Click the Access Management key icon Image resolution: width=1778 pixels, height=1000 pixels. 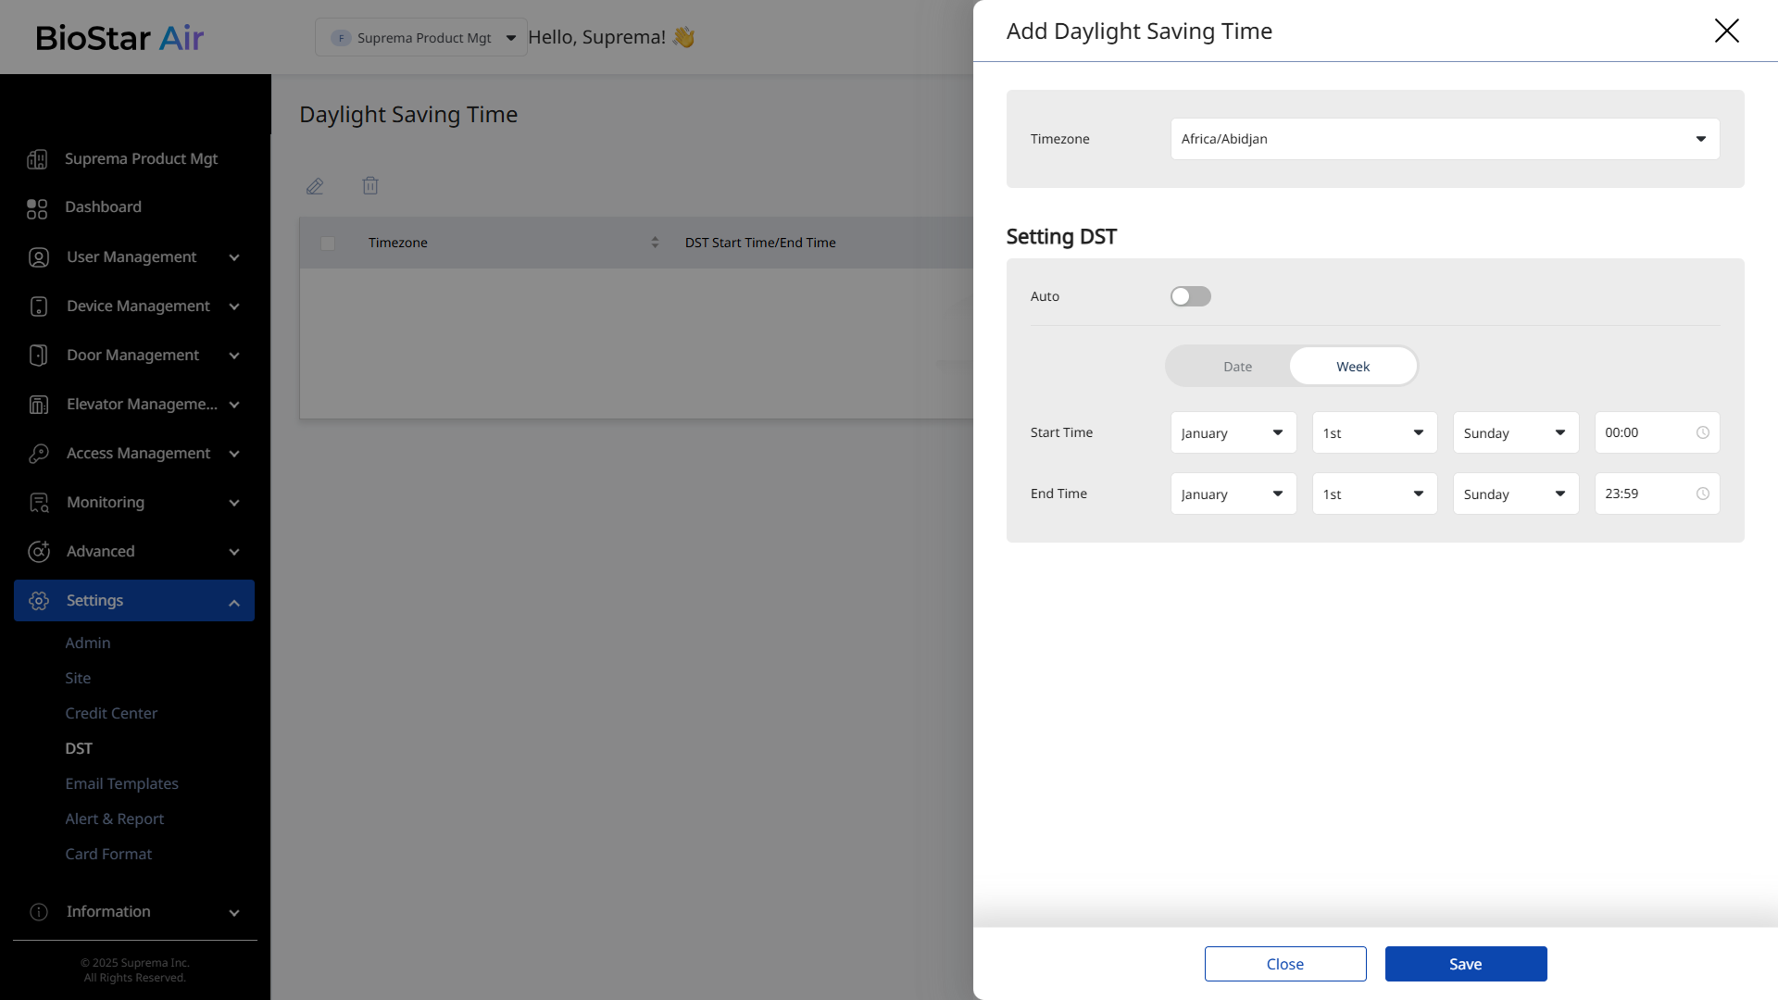pyautogui.click(x=38, y=454)
